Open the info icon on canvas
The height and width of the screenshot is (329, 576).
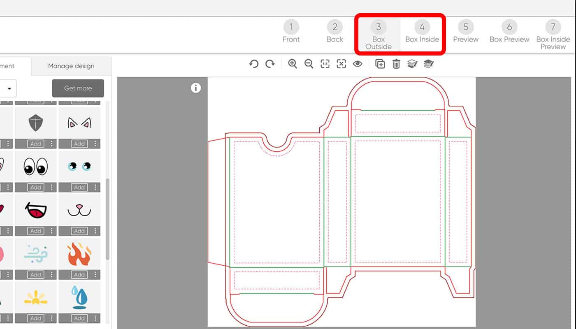(x=196, y=88)
